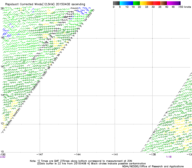Click latitude label '10'
Image resolution: width=192 pixels, height=168 pixels.
tap(2, 152)
